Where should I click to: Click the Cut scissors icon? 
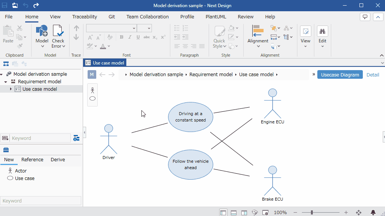click(20, 28)
